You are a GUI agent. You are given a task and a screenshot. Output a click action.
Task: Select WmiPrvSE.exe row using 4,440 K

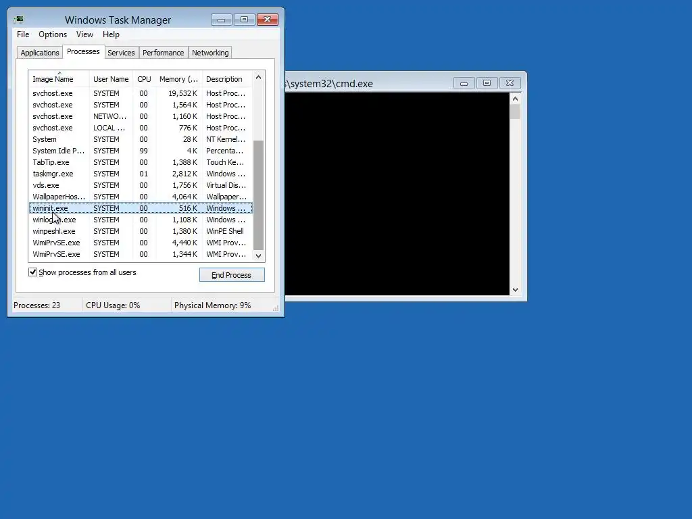pos(141,243)
